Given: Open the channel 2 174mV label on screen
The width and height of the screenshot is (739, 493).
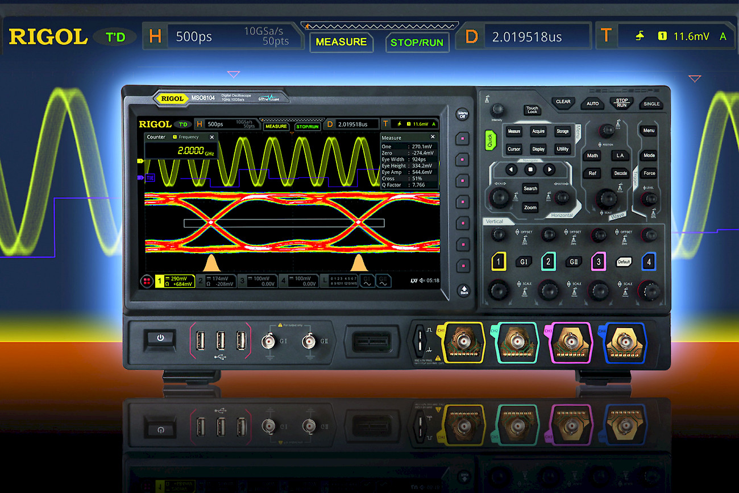Looking at the screenshot, I should (x=217, y=281).
